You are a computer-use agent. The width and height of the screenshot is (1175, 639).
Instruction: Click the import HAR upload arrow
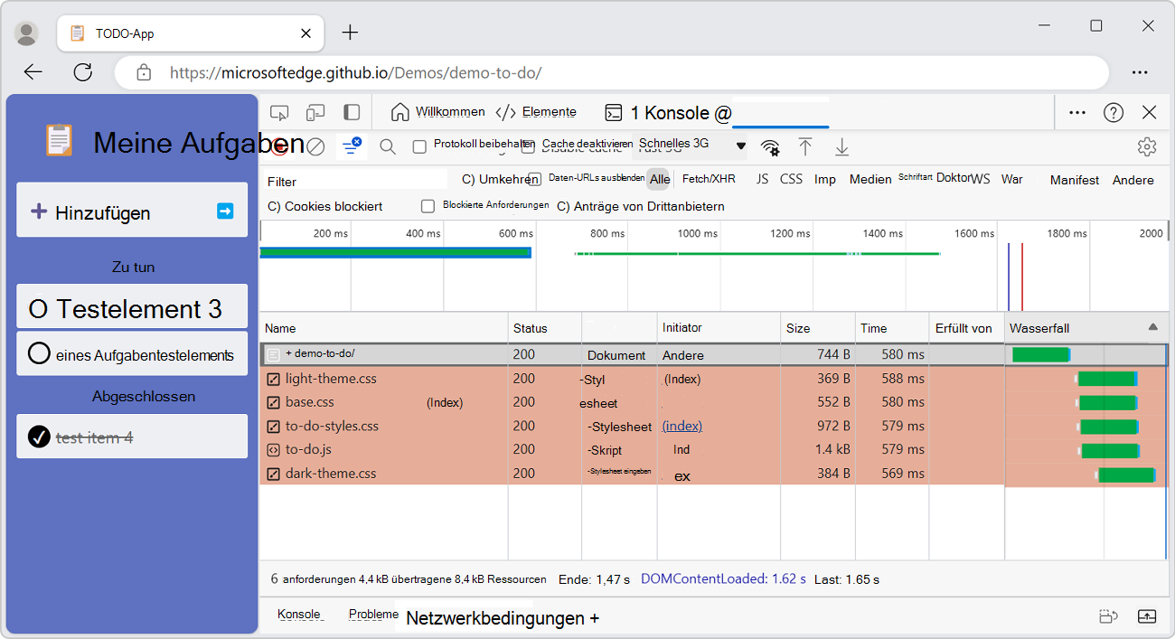pyautogui.click(x=805, y=146)
